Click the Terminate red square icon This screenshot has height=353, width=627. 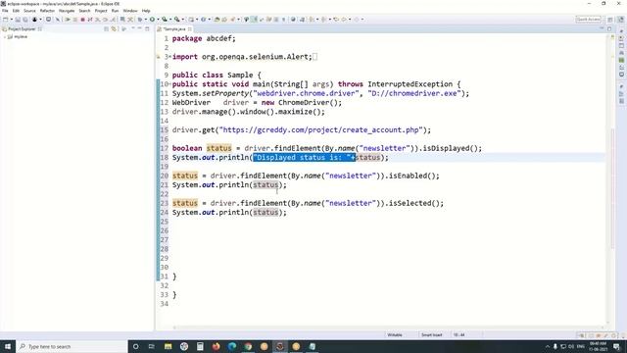click(82, 20)
